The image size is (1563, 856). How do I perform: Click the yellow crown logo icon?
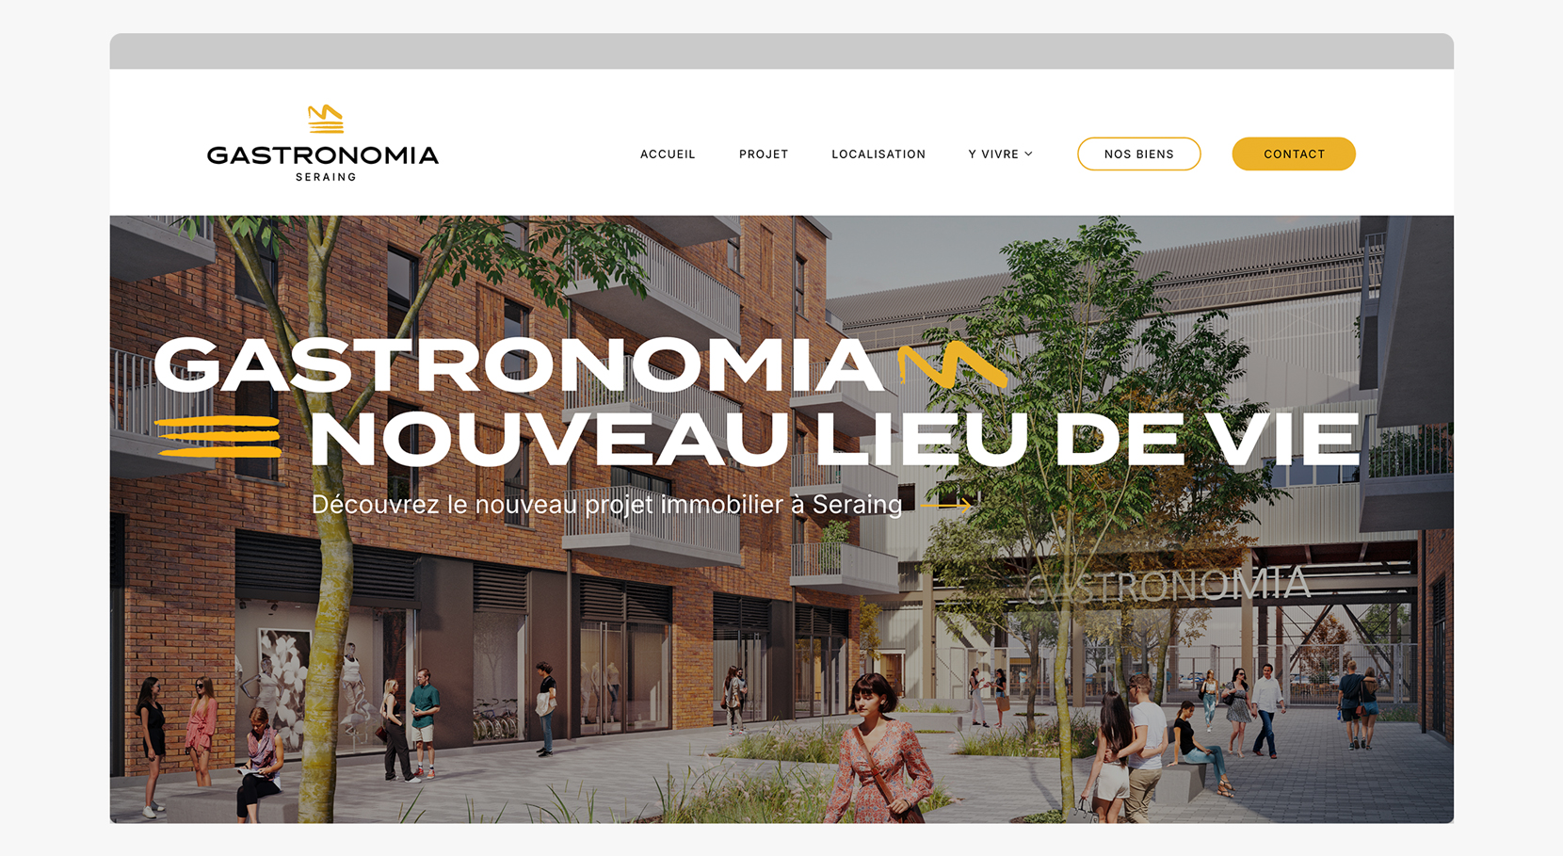(326, 119)
